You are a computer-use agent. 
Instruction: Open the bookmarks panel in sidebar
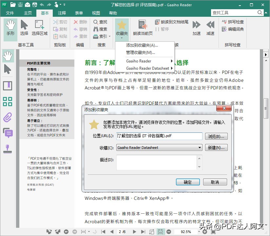[x=8, y=86]
